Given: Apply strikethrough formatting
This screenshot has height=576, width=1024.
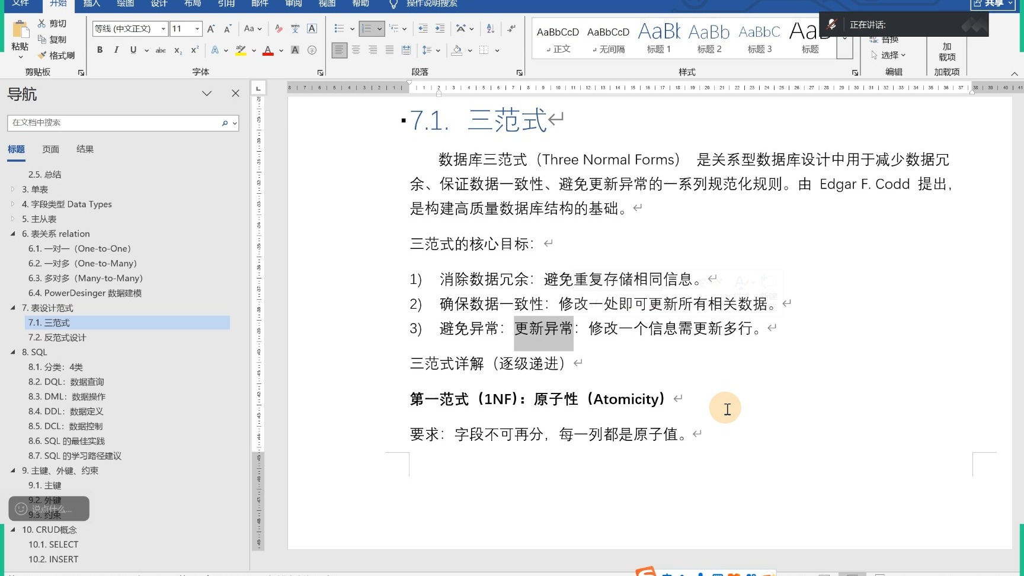Looking at the screenshot, I should point(161,50).
